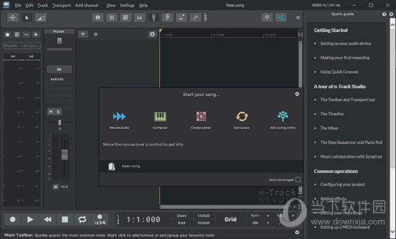The width and height of the screenshot is (396, 239).
Task: Click the step sequencer grid toolbar icon
Action: (125, 17)
